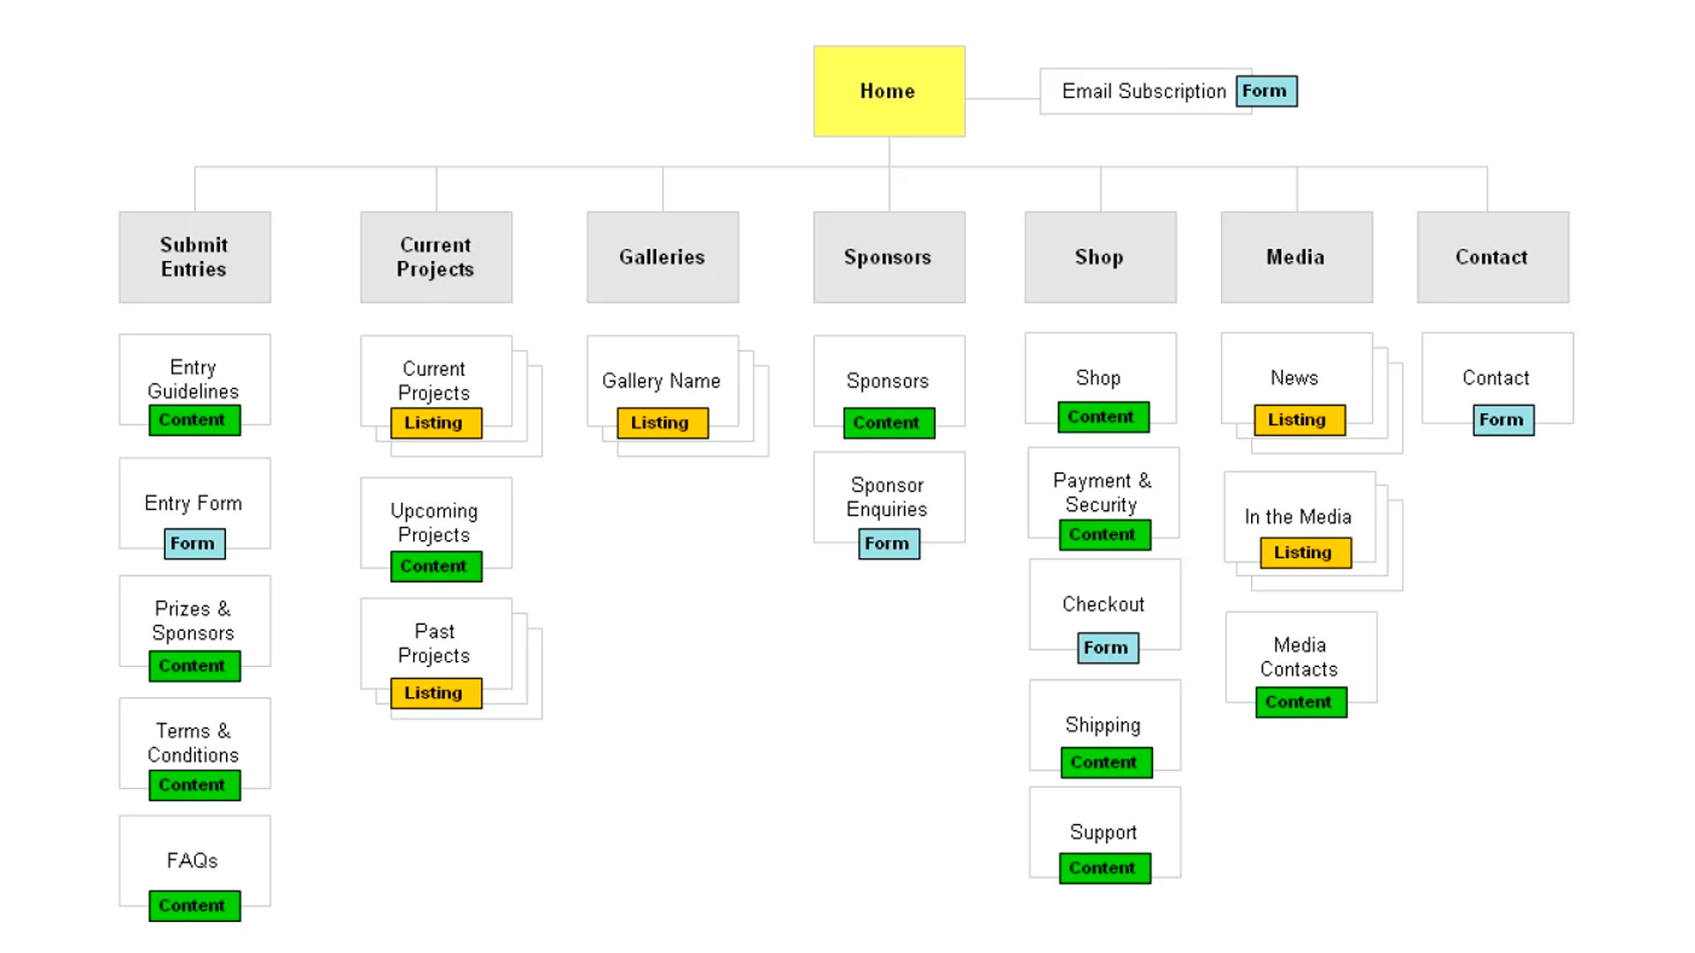Open the Media section header
The height and width of the screenshot is (953, 1695).
pos(1295,257)
